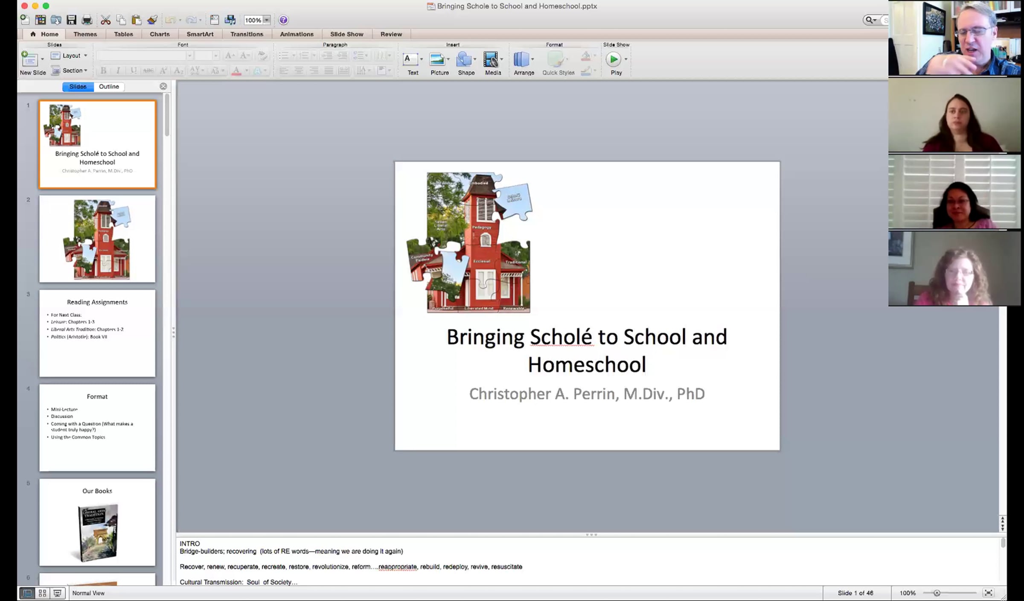Screen dimensions: 1024x601
Task: Expand the New Slide dropdown arrow
Action: coord(42,59)
